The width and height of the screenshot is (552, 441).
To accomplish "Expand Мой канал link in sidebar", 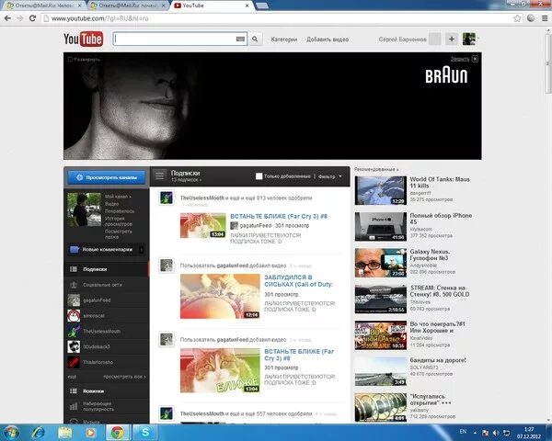I will pos(118,197).
